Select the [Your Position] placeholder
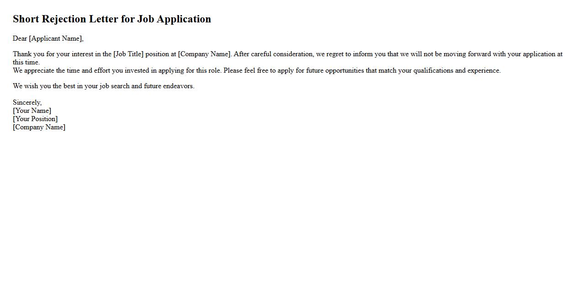 click(35, 119)
